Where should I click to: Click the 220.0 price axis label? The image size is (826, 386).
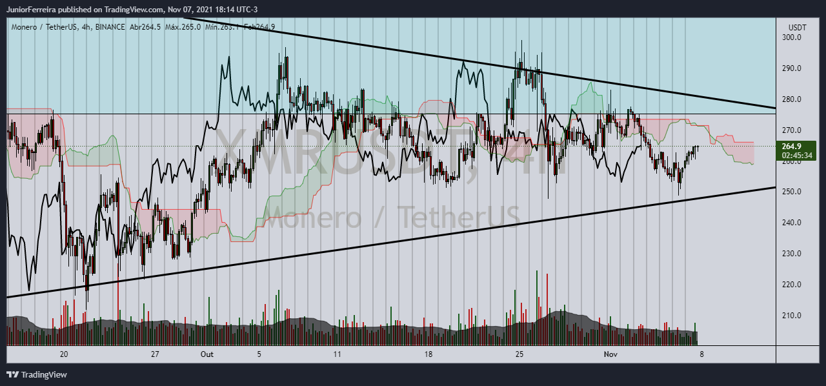tap(791, 285)
